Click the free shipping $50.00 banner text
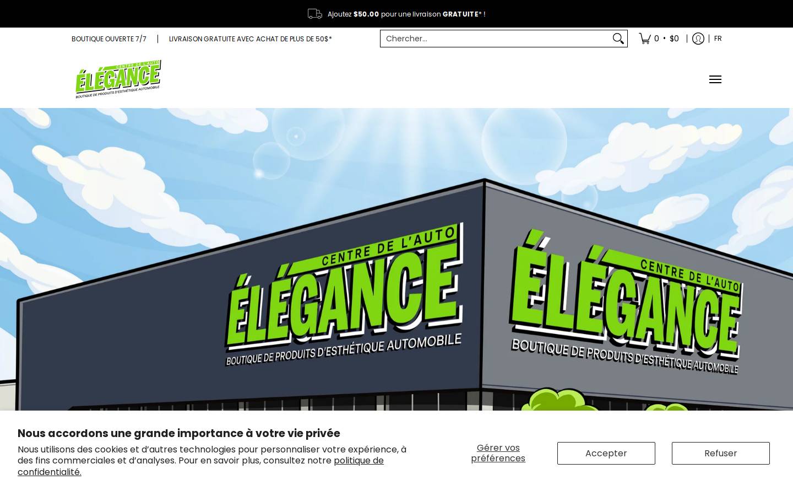 (x=406, y=14)
